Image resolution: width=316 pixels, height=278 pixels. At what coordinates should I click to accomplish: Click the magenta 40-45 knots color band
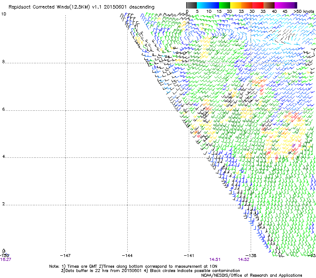tap(280, 5)
